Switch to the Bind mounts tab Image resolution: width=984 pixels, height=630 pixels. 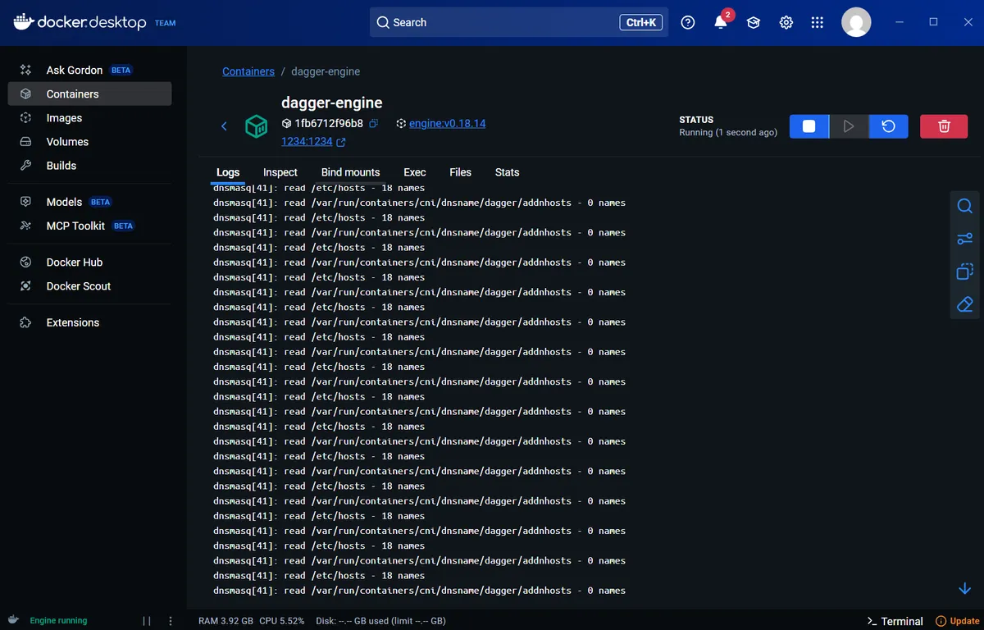(350, 172)
